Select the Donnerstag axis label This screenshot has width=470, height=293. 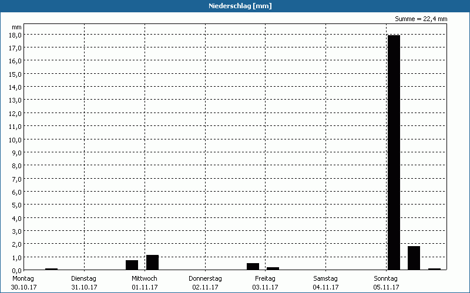pyautogui.click(x=205, y=278)
